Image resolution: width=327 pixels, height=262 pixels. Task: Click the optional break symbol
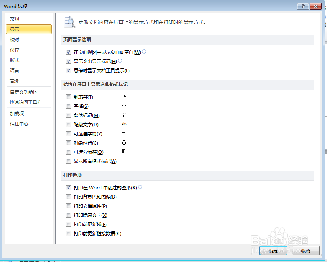pyautogui.click(x=124, y=151)
